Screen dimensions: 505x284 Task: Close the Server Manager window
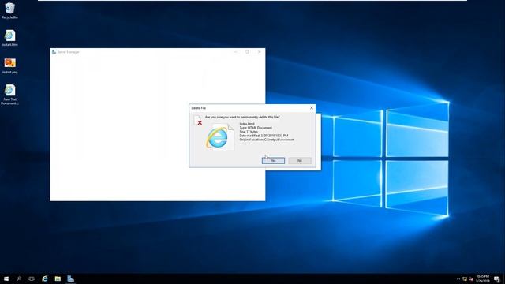260,52
